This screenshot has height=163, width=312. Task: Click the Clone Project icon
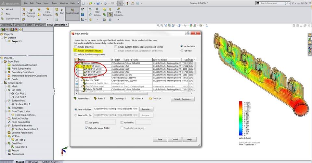(x=3, y=18)
